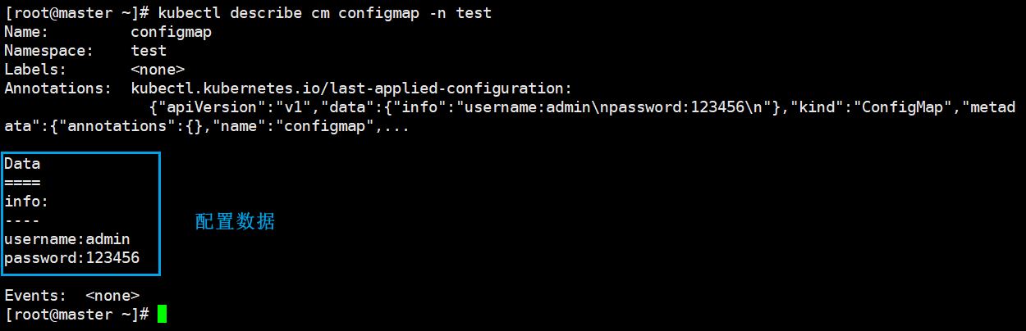Click the dashed separator under info
Screen dimensions: 1026x331
pos(22,220)
